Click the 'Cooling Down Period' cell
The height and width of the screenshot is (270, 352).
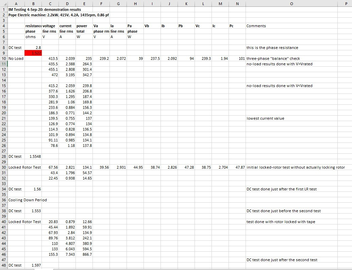tap(28, 200)
